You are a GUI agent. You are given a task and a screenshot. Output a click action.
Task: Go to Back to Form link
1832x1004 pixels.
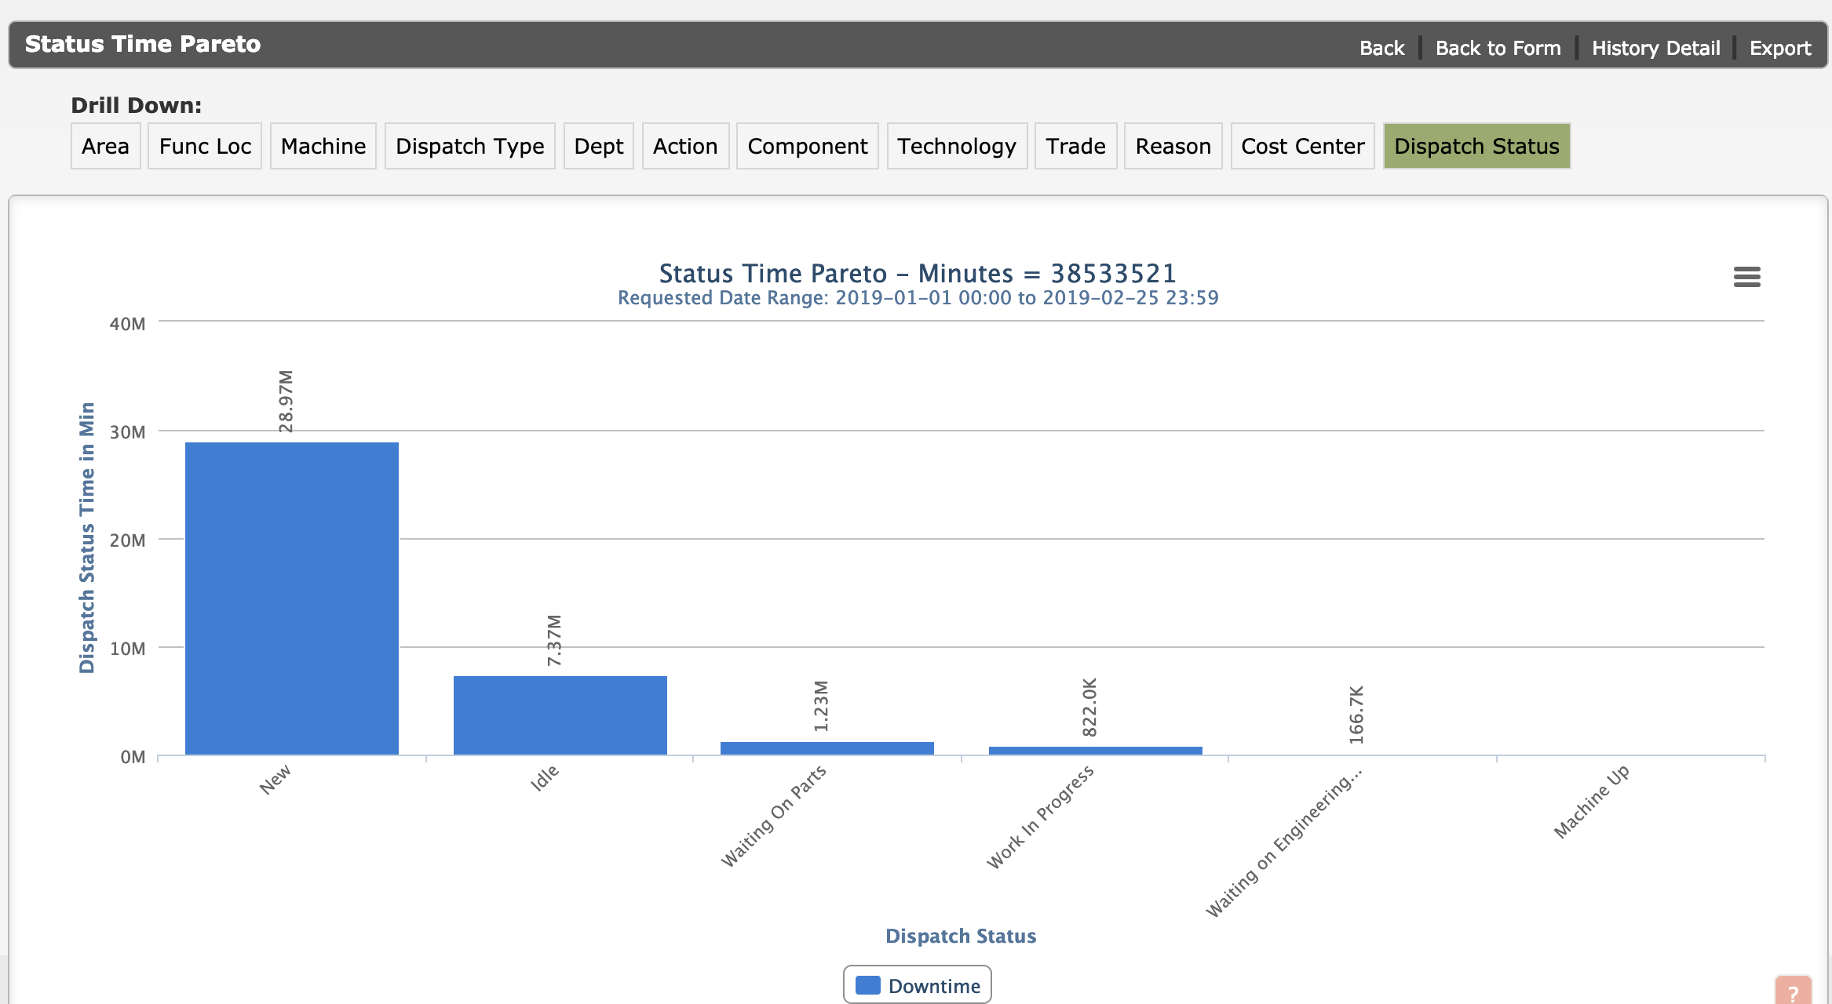1498,48
